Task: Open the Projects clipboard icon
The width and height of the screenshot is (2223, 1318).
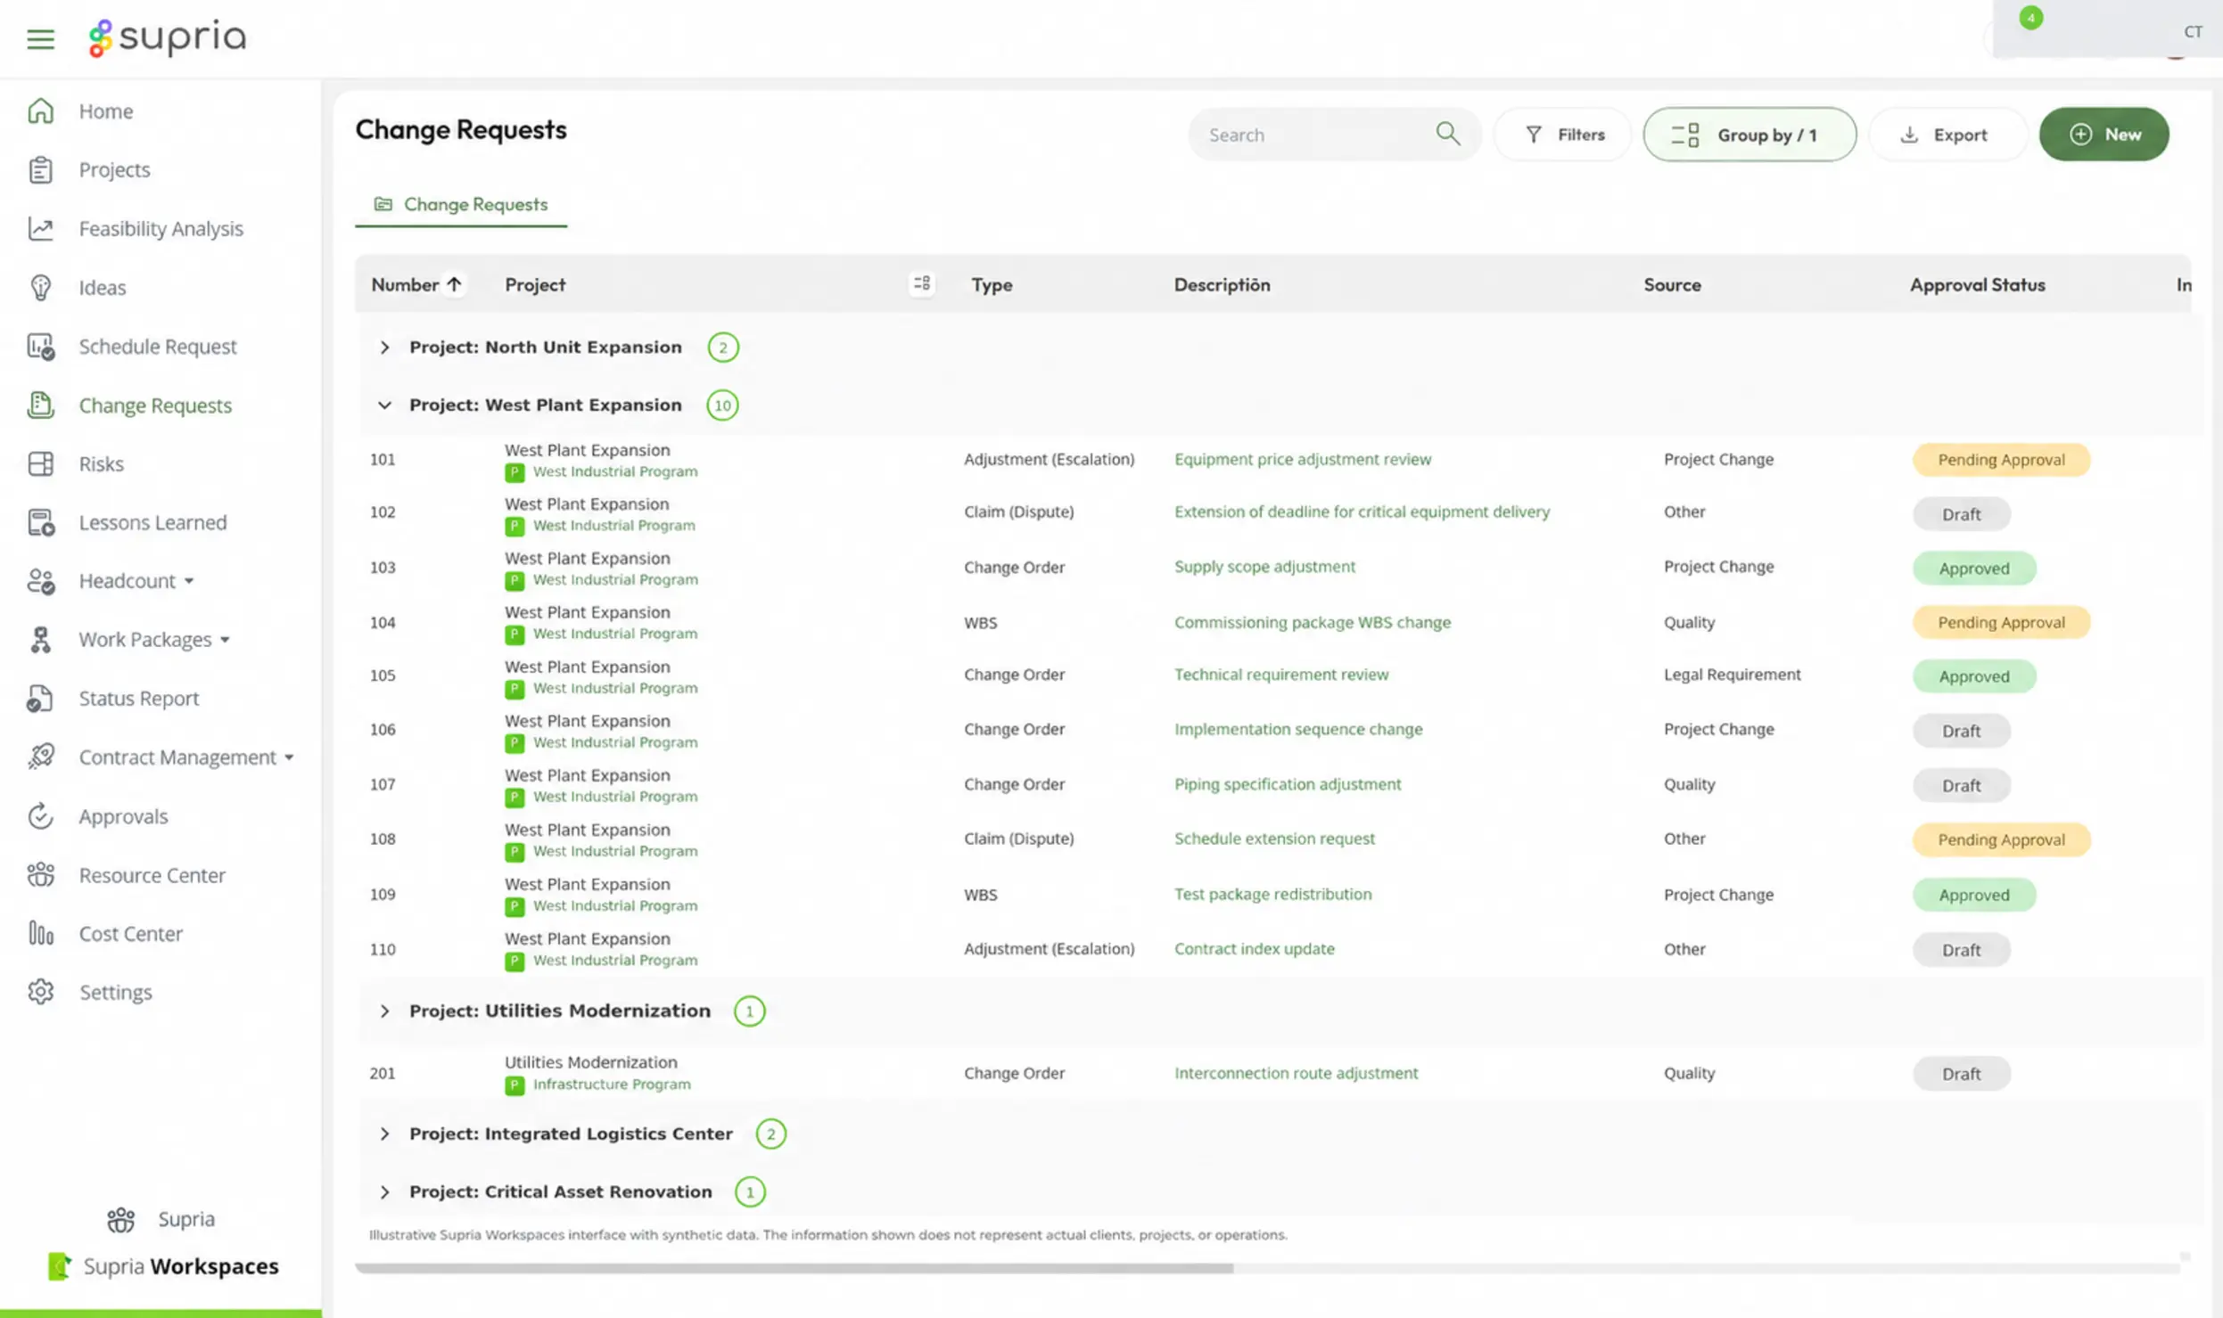Action: pos(40,169)
